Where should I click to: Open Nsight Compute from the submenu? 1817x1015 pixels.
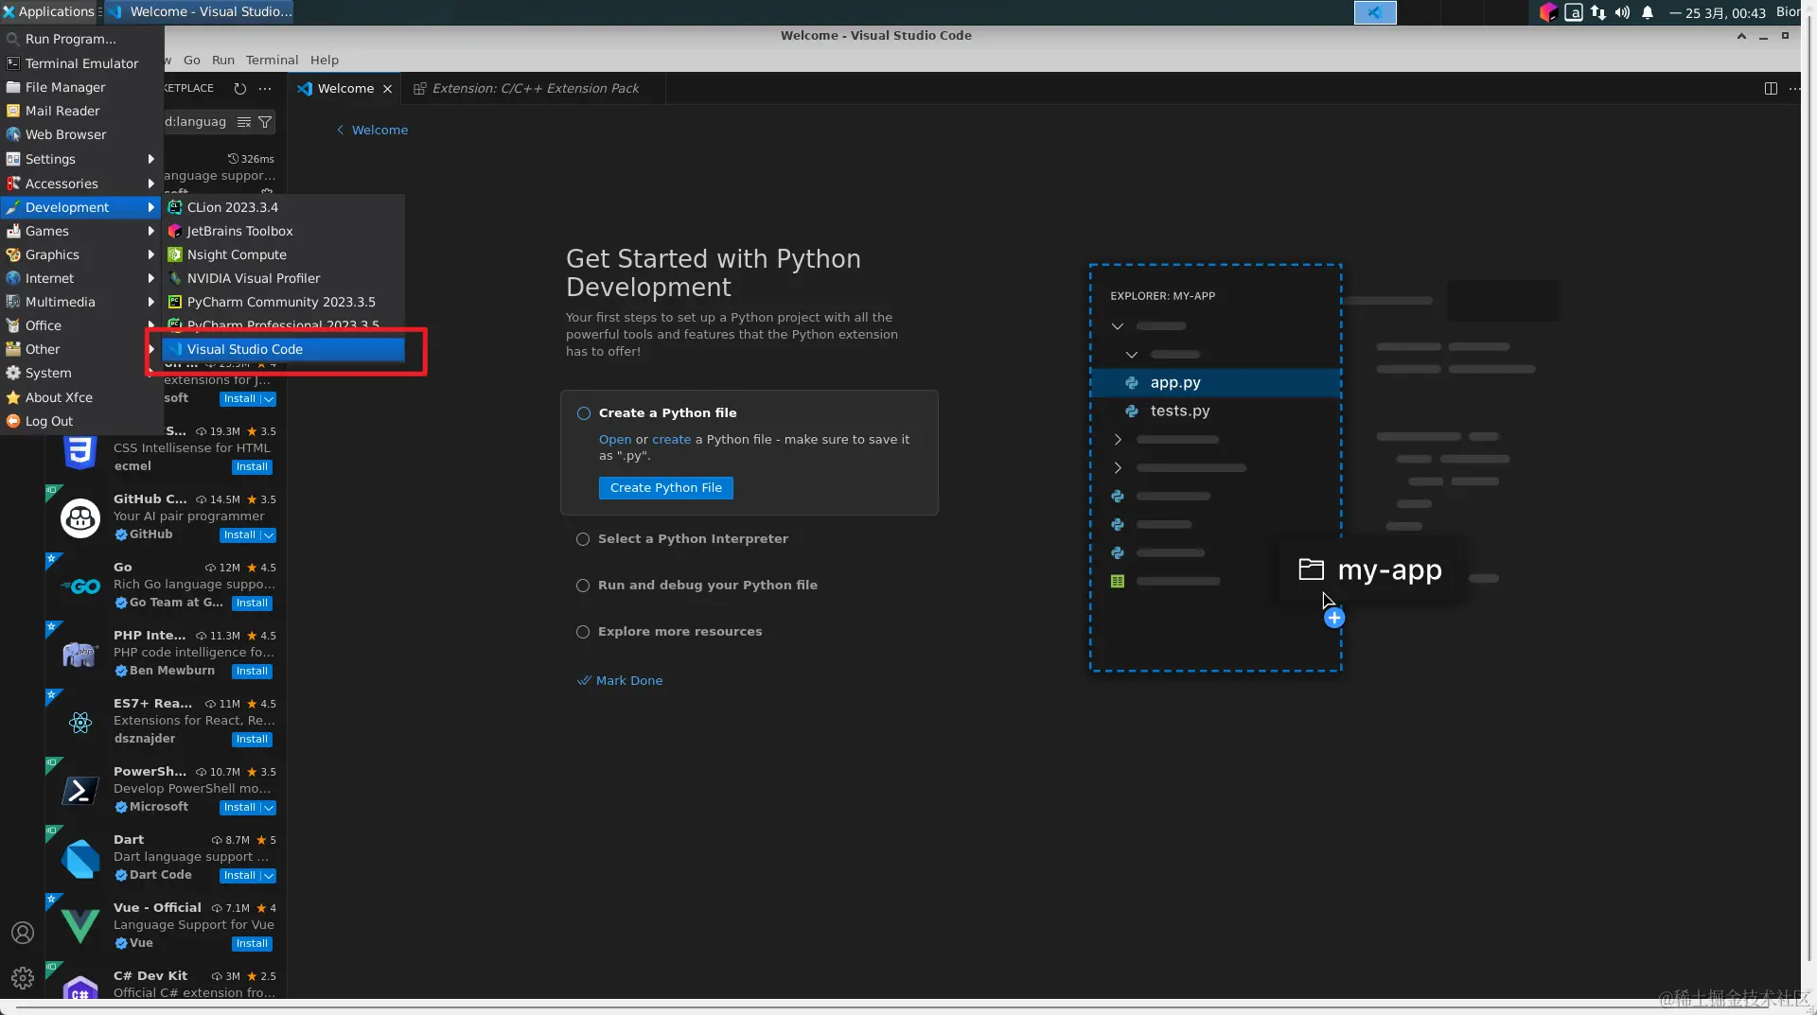284,254
